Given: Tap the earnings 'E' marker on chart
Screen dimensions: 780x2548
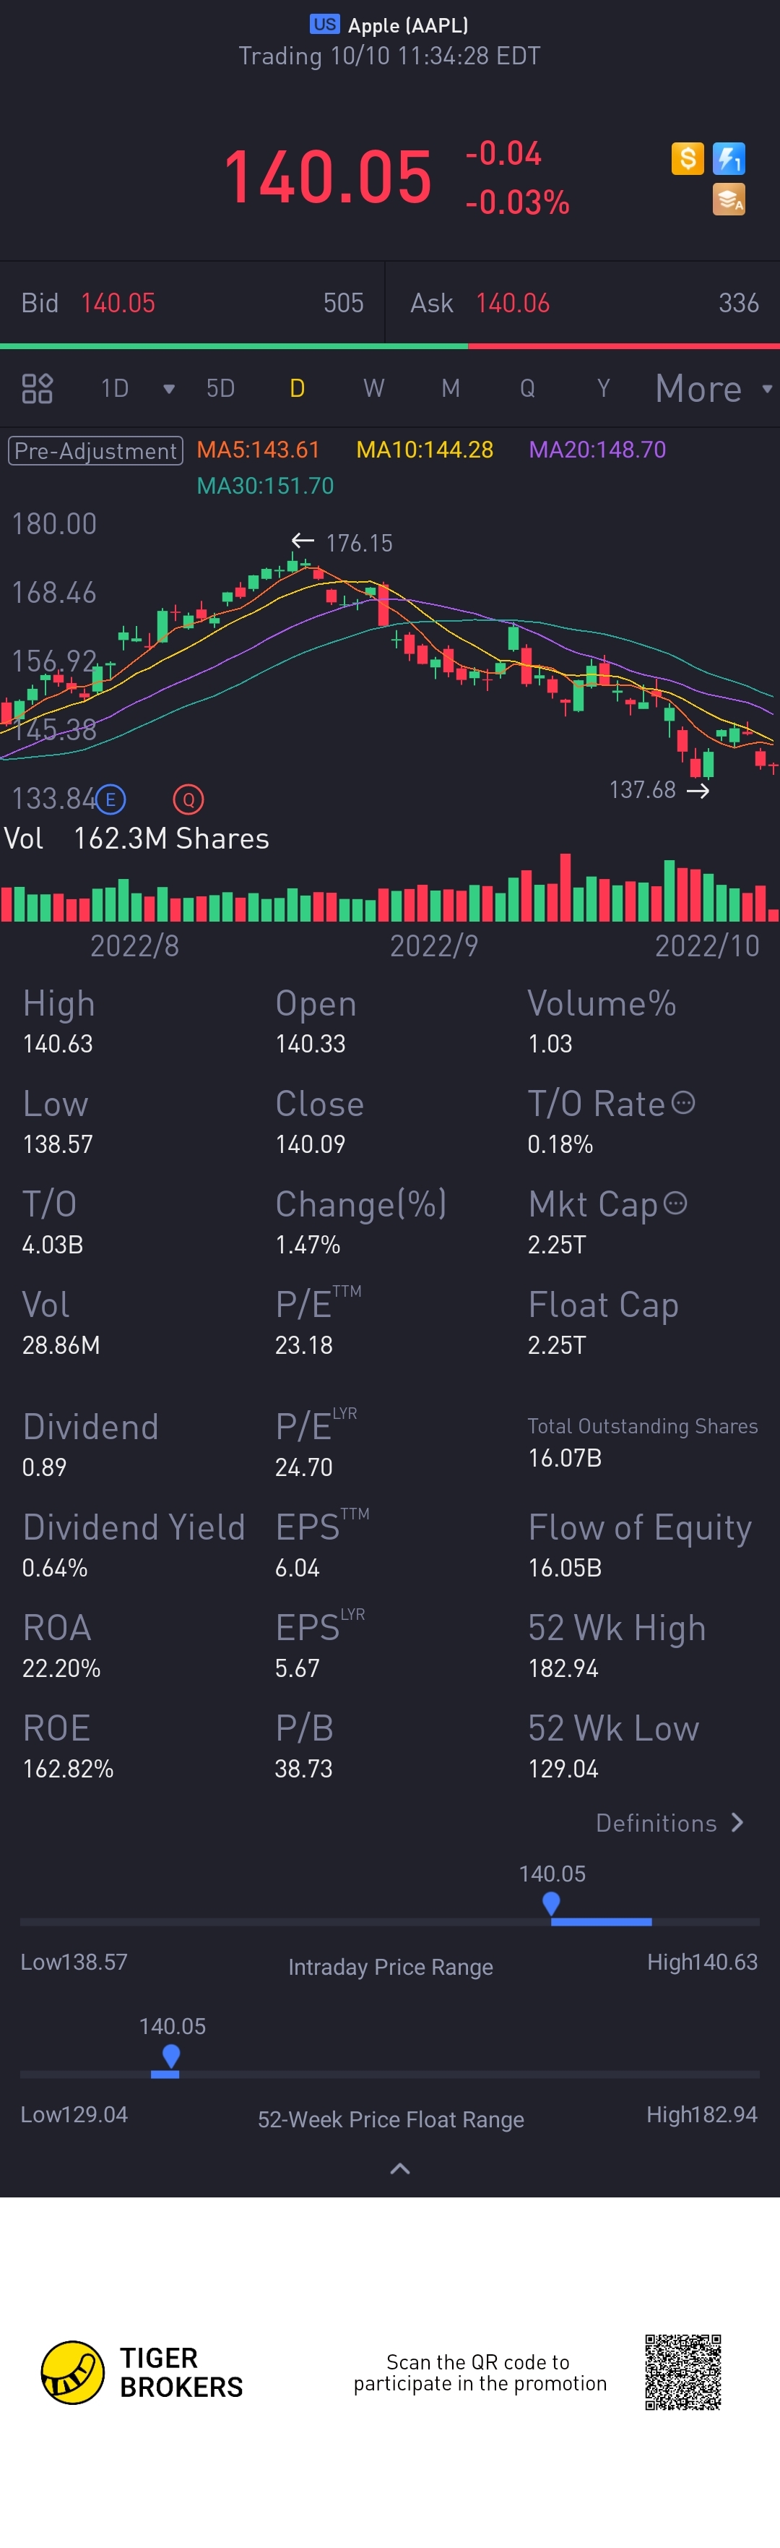Looking at the screenshot, I should 110,798.
